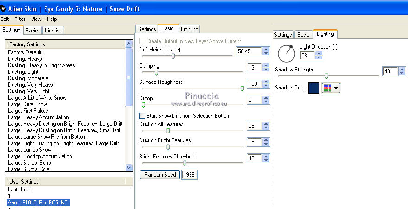The height and width of the screenshot is (209, 408).
Task: Select Large, A Little White Snow preset
Action: 37,98
